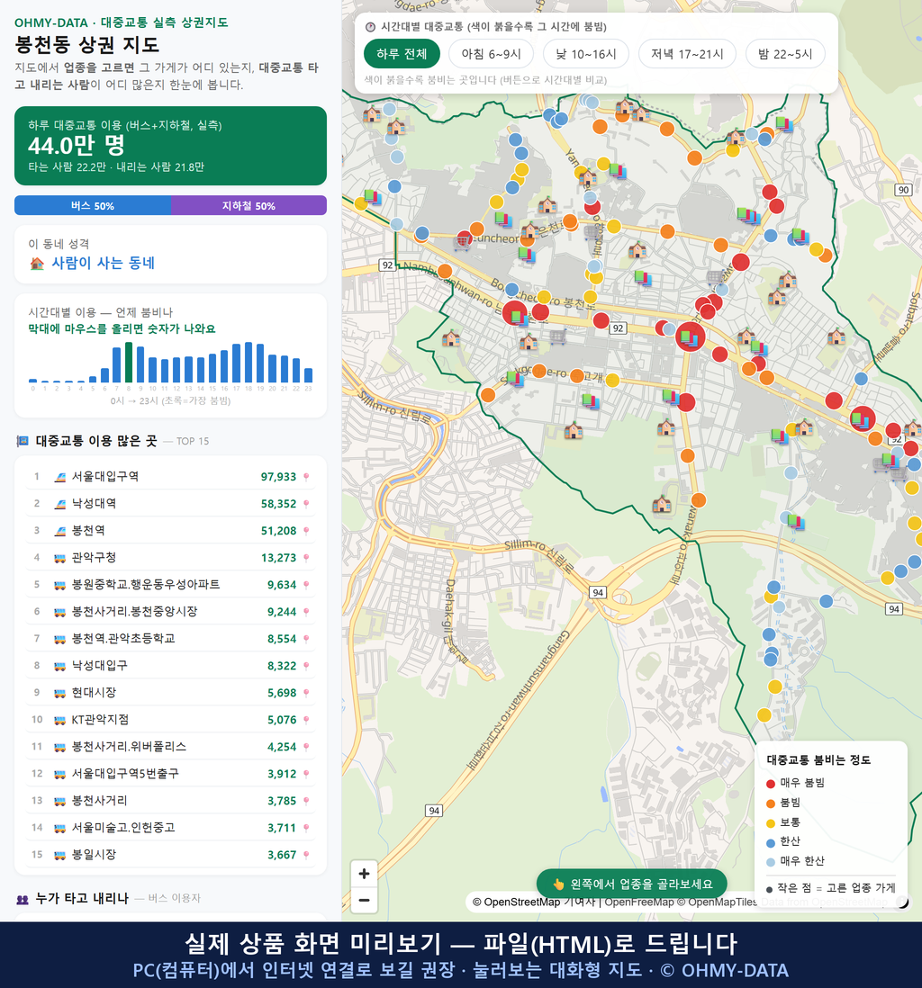This screenshot has width=922, height=988.
Task: Click the pin icon in the 낙성대입구 row
Action: (306, 666)
